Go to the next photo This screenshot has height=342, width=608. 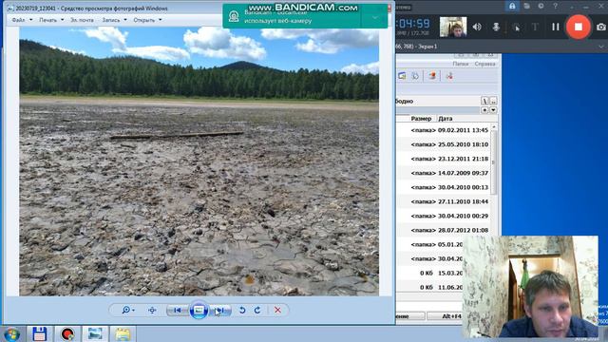click(219, 311)
